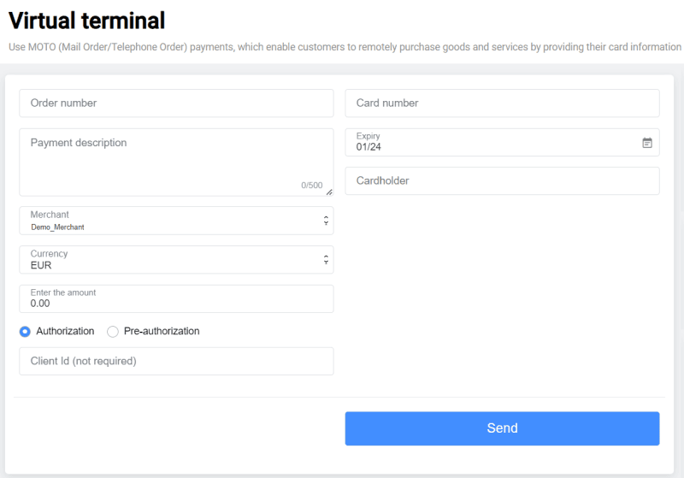The height and width of the screenshot is (478, 684).
Task: Click the Enter the amount field
Action: click(x=176, y=299)
